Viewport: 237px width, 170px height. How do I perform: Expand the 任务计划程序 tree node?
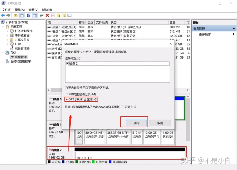point(7,31)
